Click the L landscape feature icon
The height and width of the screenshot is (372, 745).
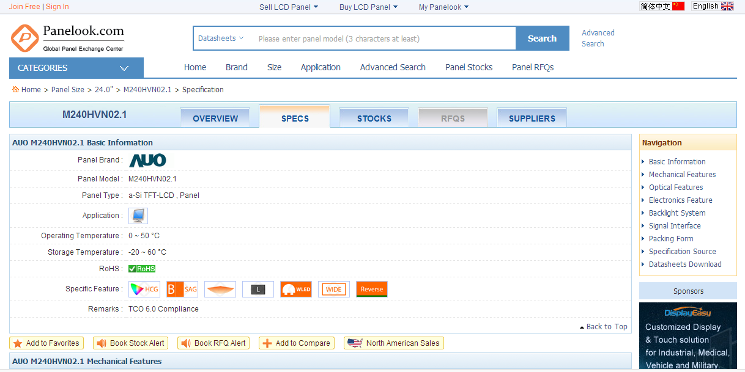tap(258, 290)
